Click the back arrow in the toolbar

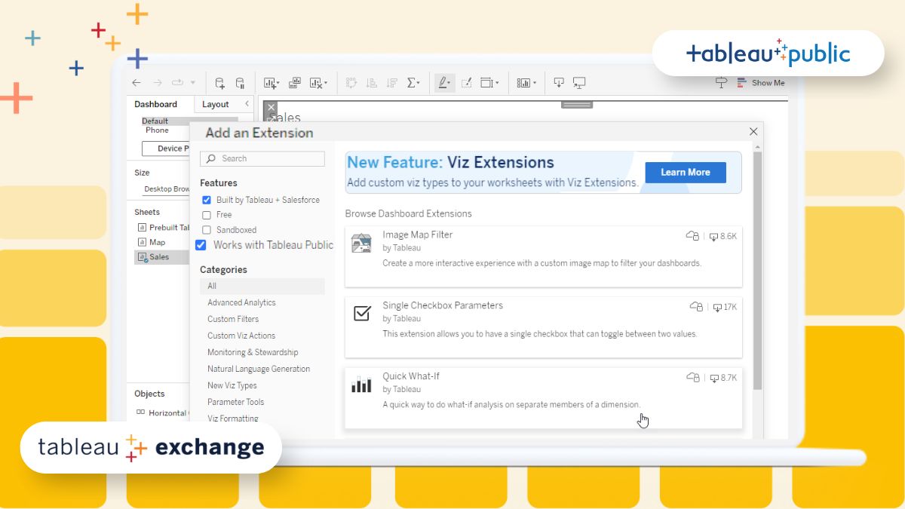click(x=137, y=83)
